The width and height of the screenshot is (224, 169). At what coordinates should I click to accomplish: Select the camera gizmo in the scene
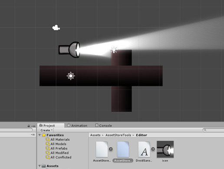[56, 28]
